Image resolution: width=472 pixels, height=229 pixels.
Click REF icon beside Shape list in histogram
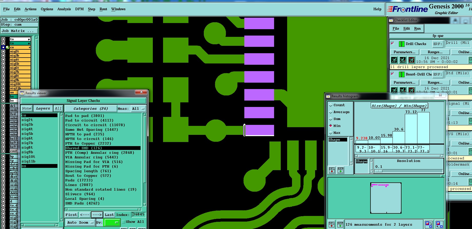coord(340,170)
